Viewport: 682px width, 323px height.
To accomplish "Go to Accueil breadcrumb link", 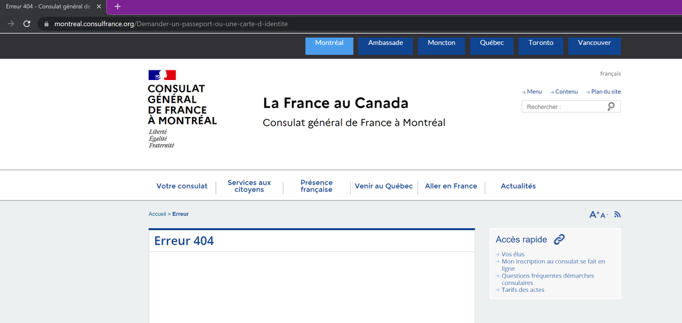I will coord(157,214).
